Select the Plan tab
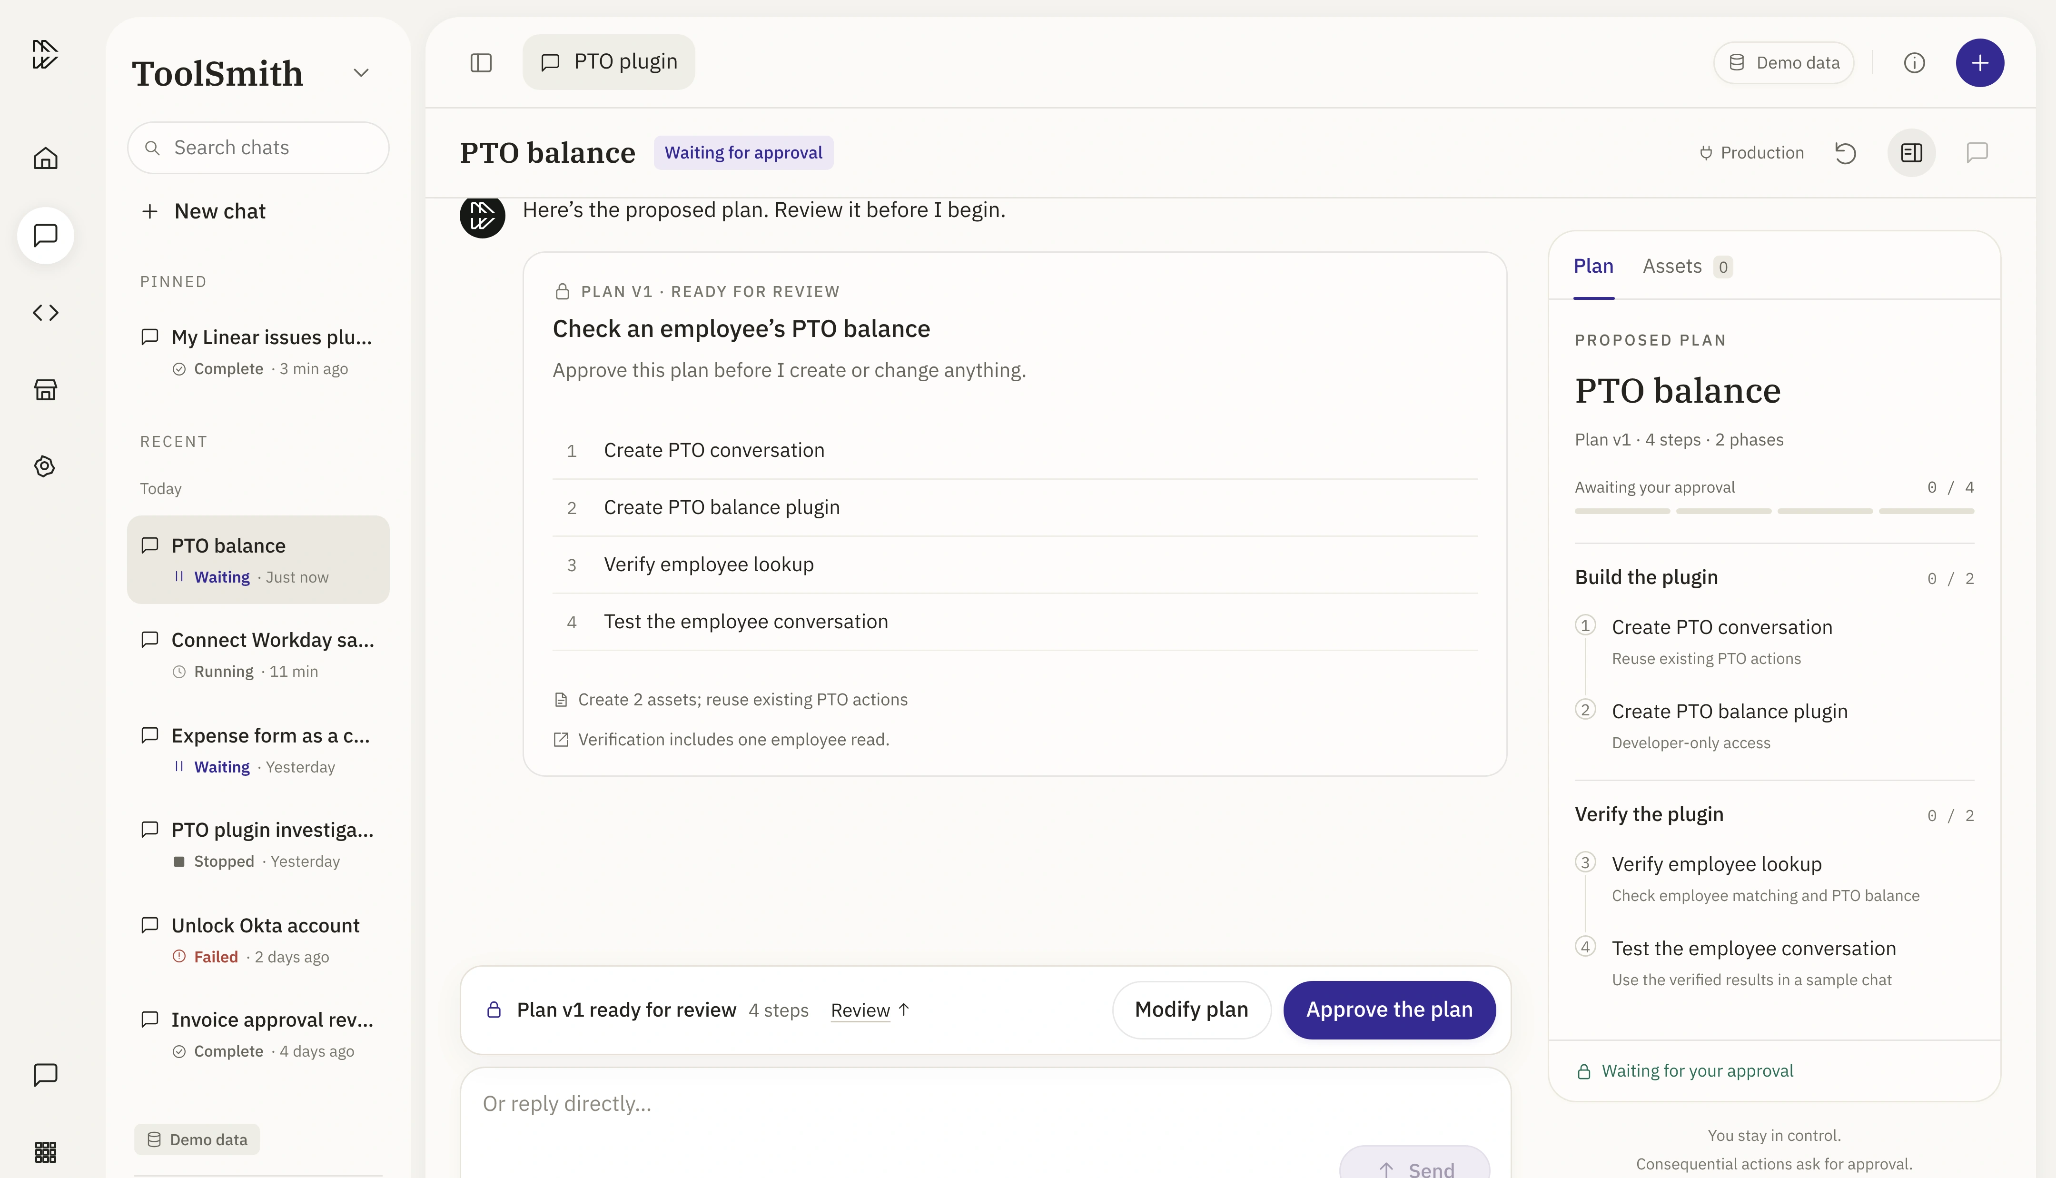The width and height of the screenshot is (2056, 1178). [x=1592, y=266]
